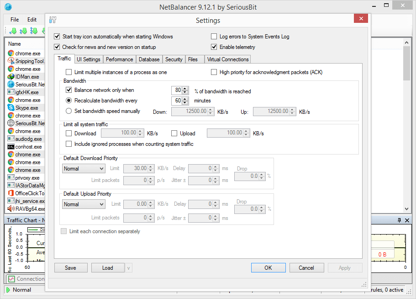
Task: Open the dropdown arrow next to Load
Action: point(128,268)
